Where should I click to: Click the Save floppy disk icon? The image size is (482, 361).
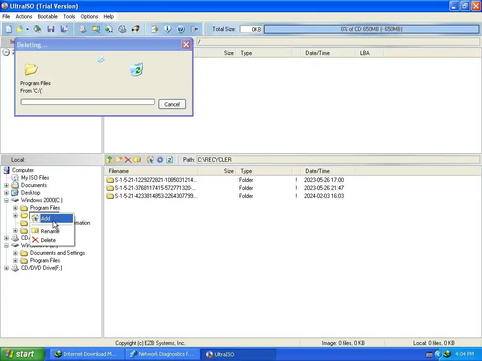pyautogui.click(x=51, y=29)
